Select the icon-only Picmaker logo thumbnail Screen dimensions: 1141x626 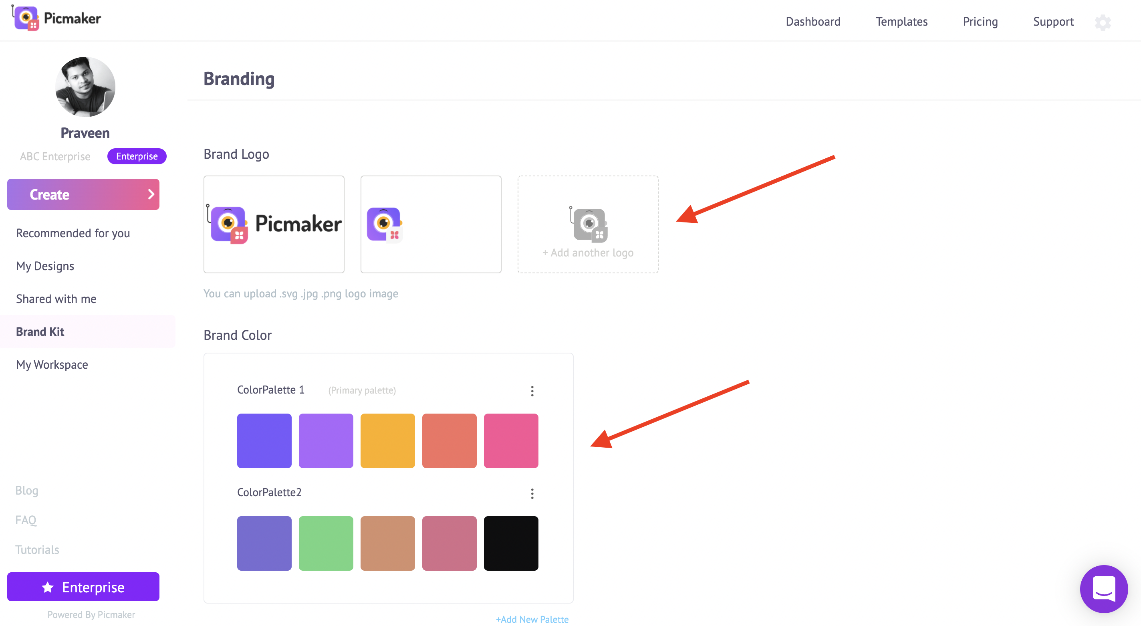[x=431, y=224]
